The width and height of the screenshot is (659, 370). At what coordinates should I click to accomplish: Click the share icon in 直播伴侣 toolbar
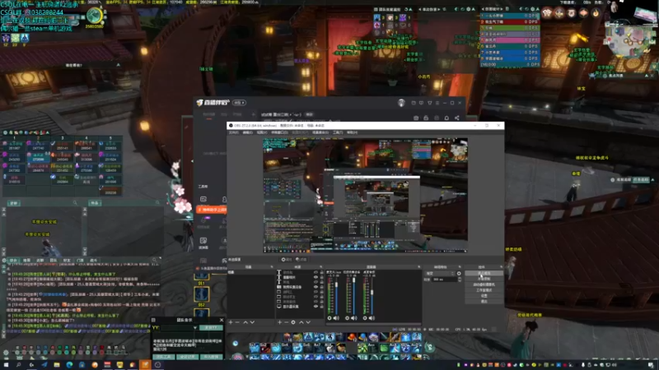pos(457,118)
